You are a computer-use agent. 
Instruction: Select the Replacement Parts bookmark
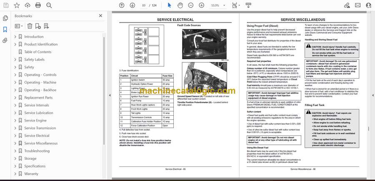click(38, 98)
